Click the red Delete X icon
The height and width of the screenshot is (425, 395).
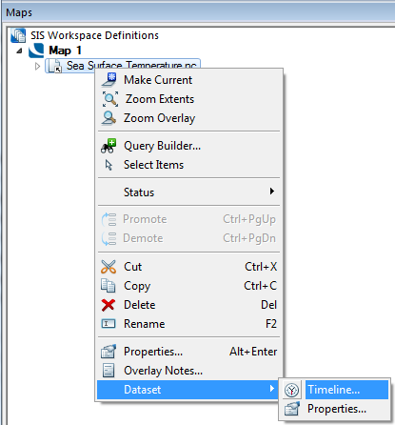(109, 305)
